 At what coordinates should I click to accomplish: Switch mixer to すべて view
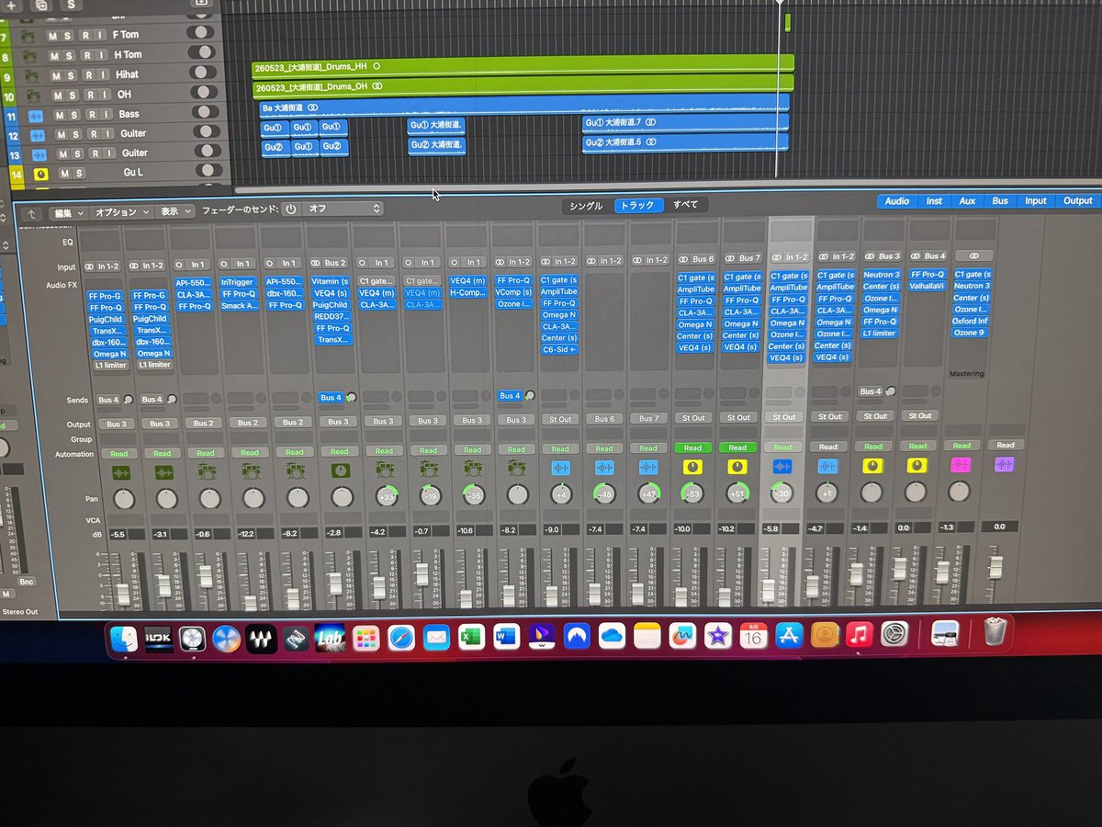(x=685, y=205)
